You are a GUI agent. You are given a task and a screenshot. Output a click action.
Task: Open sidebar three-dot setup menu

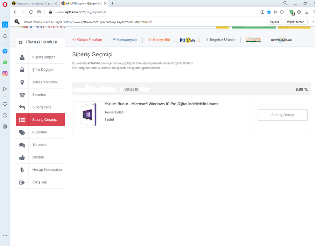tap(5, 236)
